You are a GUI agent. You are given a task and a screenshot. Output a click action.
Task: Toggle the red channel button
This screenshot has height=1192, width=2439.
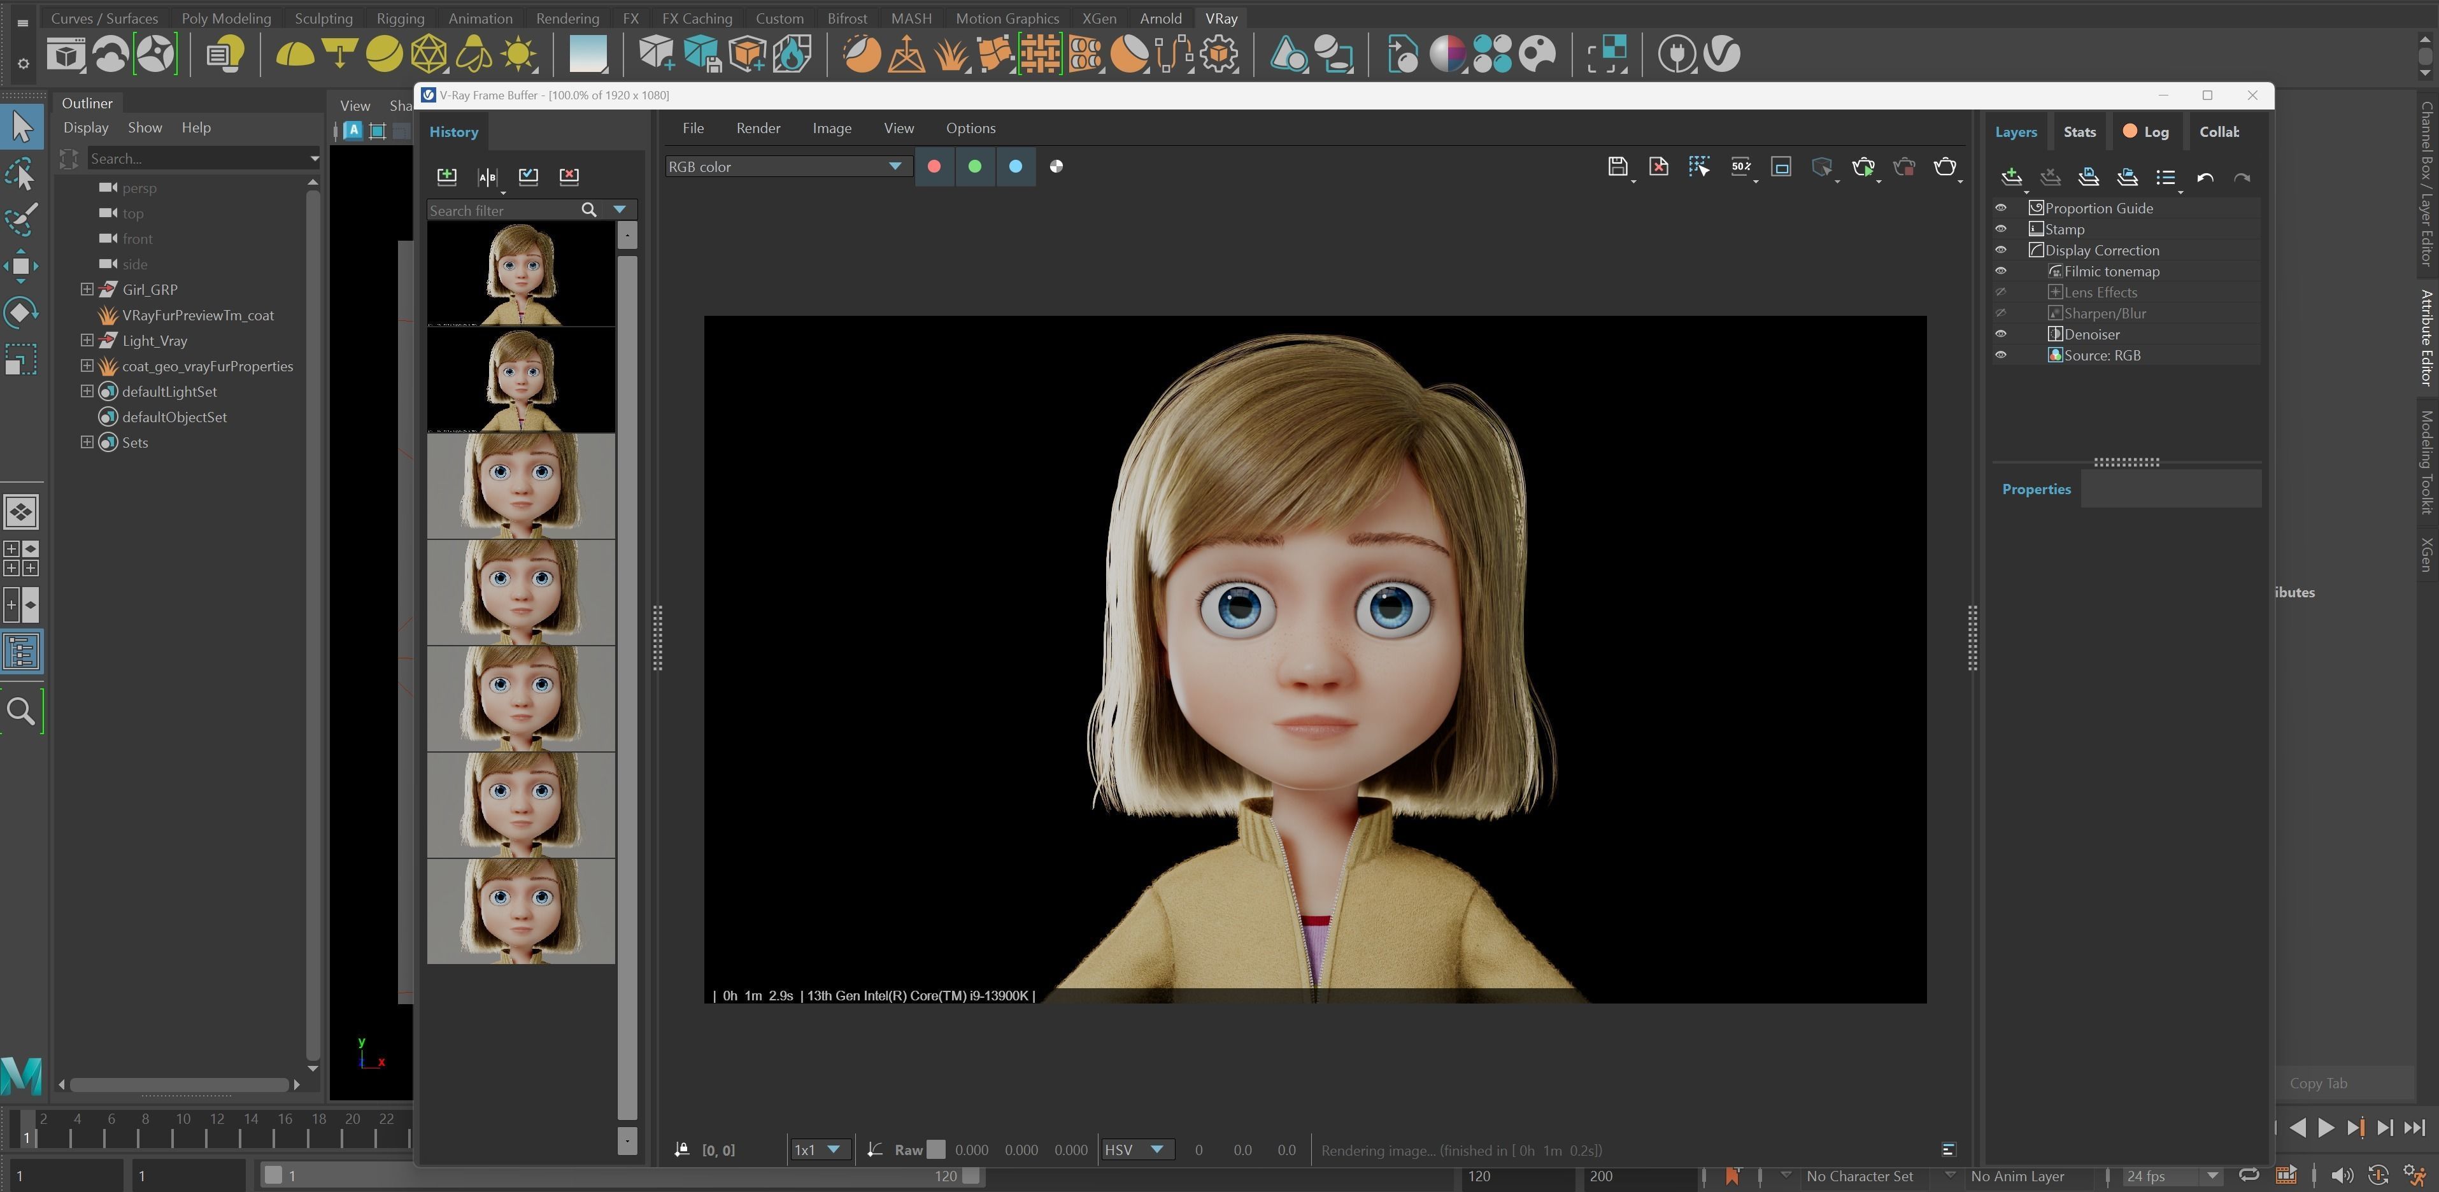click(934, 167)
